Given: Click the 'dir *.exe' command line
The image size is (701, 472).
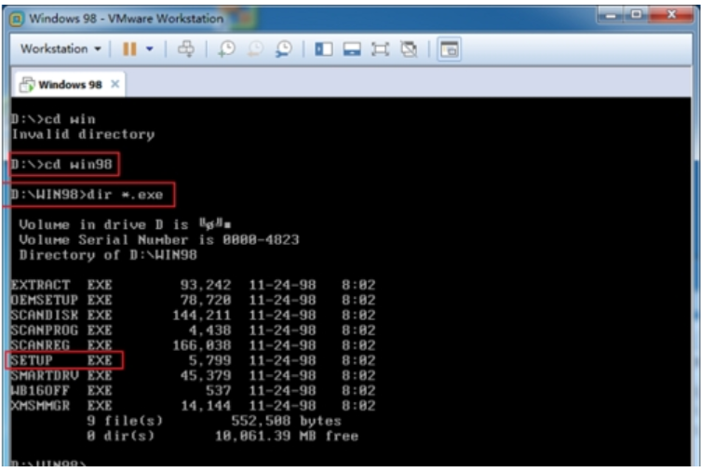Looking at the screenshot, I should point(90,195).
